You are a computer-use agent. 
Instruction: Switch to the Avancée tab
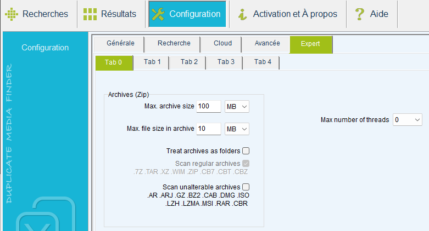pos(266,43)
